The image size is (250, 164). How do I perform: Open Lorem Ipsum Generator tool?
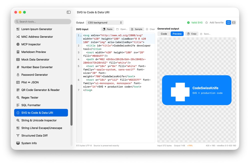click(41, 29)
